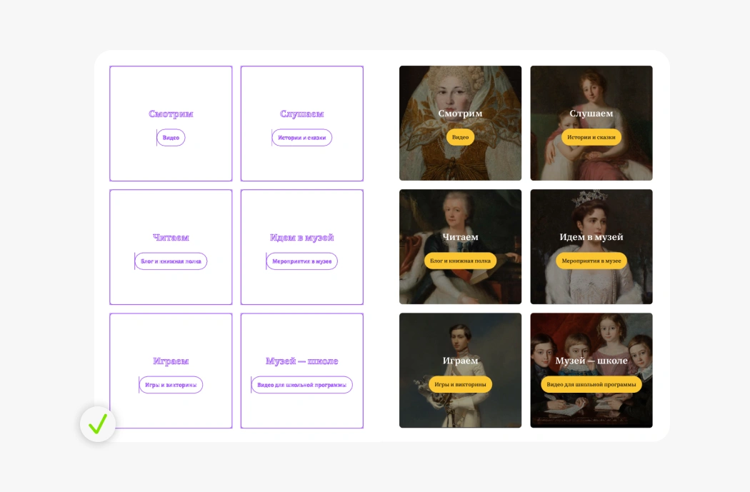Image resolution: width=750 pixels, height=492 pixels.
Task: Click the white «Музей — школе» title
Action: (591, 361)
